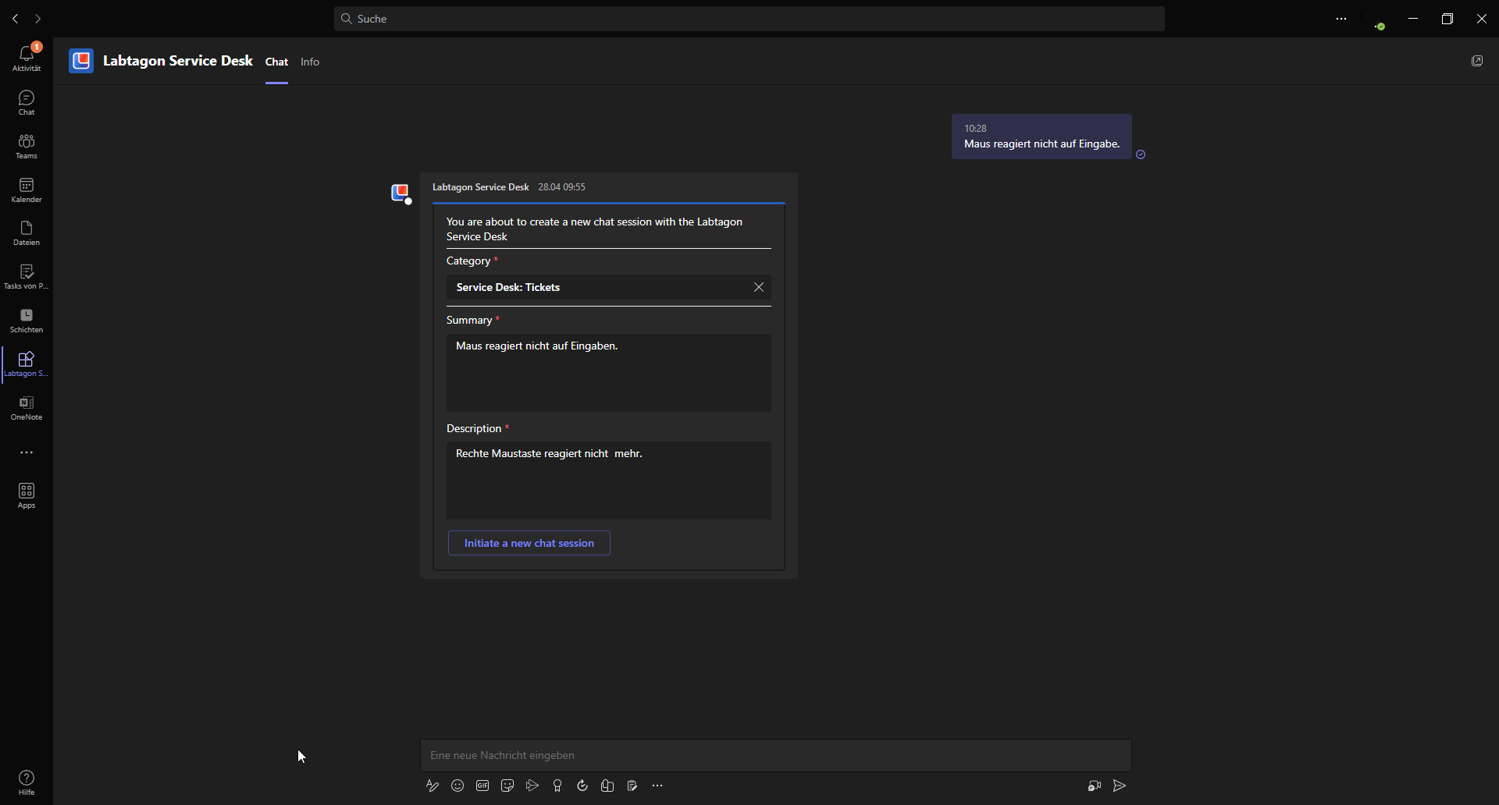This screenshot has width=1499, height=805.
Task: Click the Labtagon Service Desk app logo
Action: (x=81, y=61)
